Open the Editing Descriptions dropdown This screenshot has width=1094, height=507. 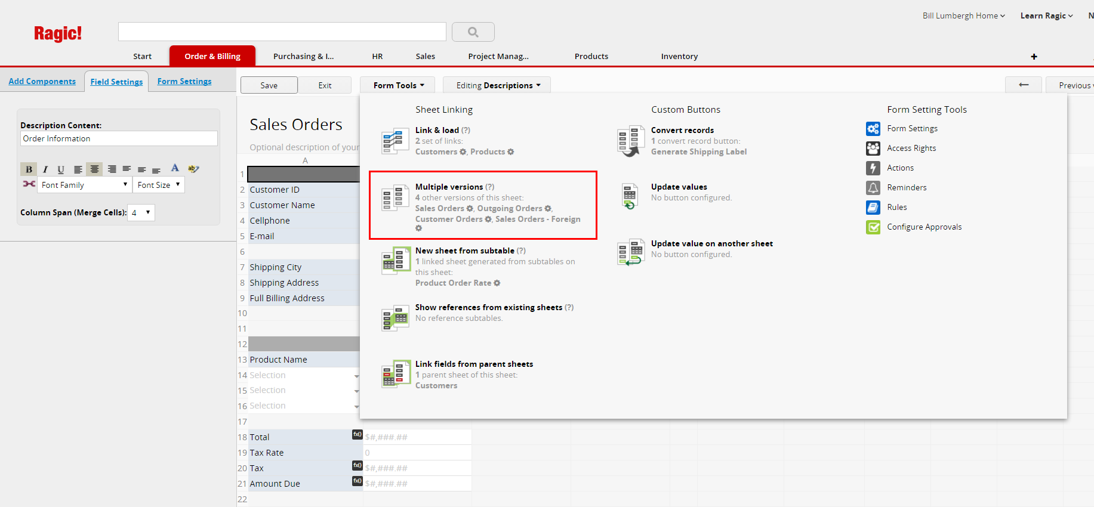tap(497, 85)
